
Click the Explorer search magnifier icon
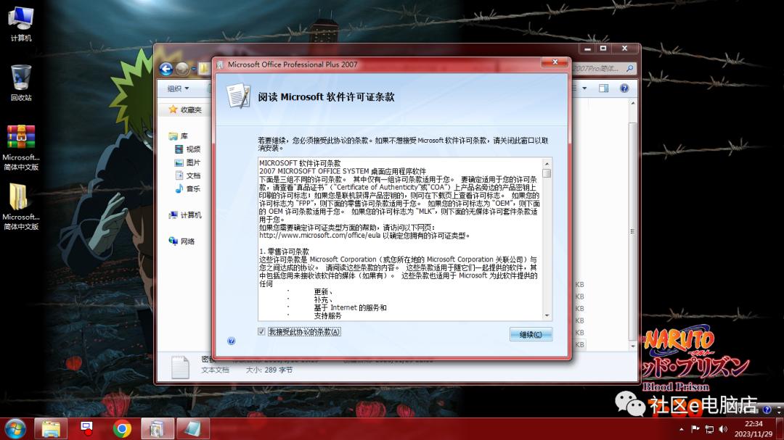(629, 68)
